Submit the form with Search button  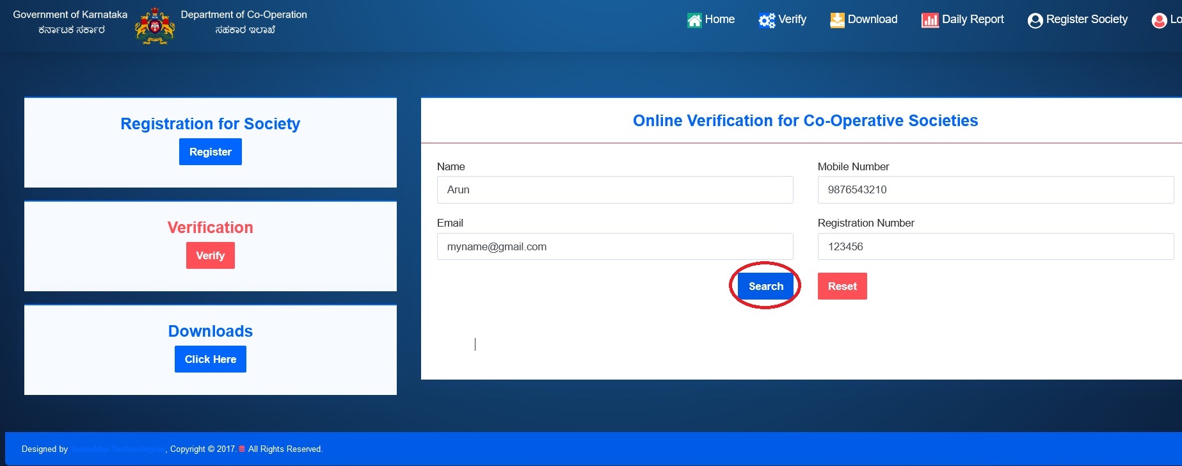pyautogui.click(x=765, y=286)
